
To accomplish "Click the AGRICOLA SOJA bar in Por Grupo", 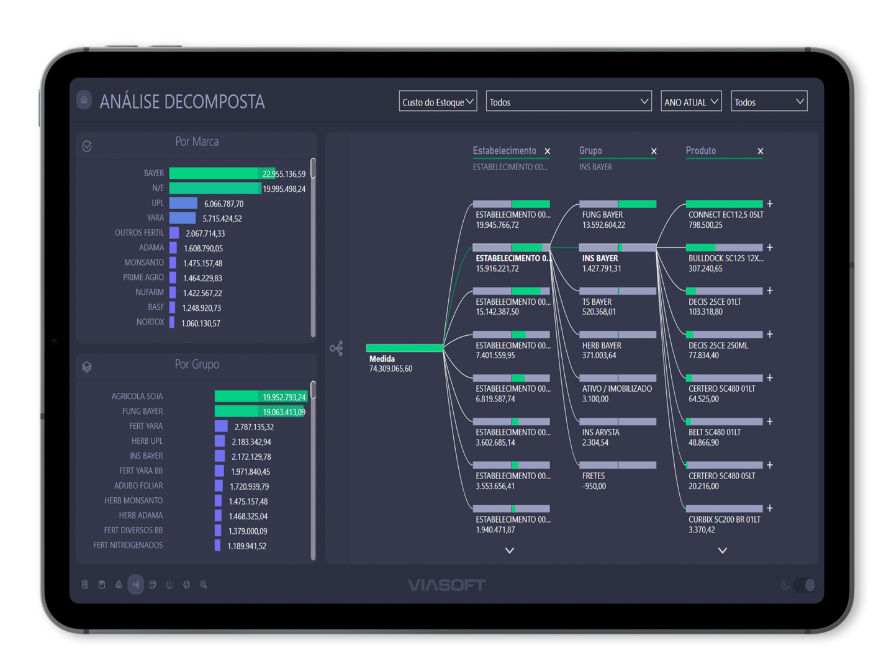I will (x=260, y=397).
